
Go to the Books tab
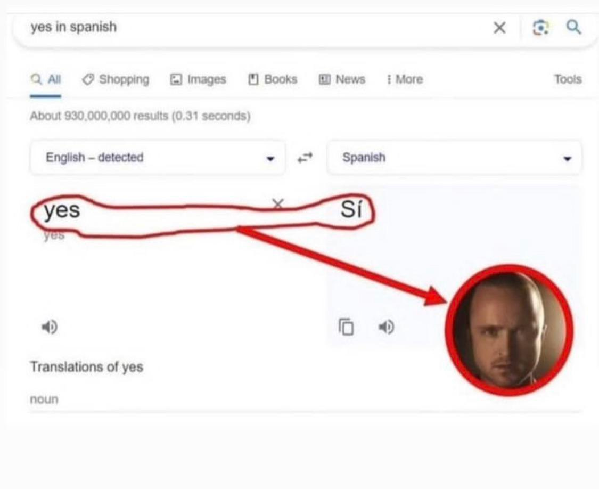coord(273,79)
